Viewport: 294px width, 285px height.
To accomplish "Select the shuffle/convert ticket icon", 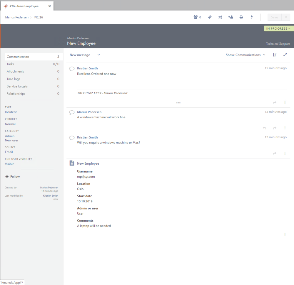I will pyautogui.click(x=220, y=17).
